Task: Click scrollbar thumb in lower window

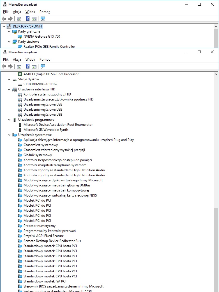Action: [x=216, y=250]
